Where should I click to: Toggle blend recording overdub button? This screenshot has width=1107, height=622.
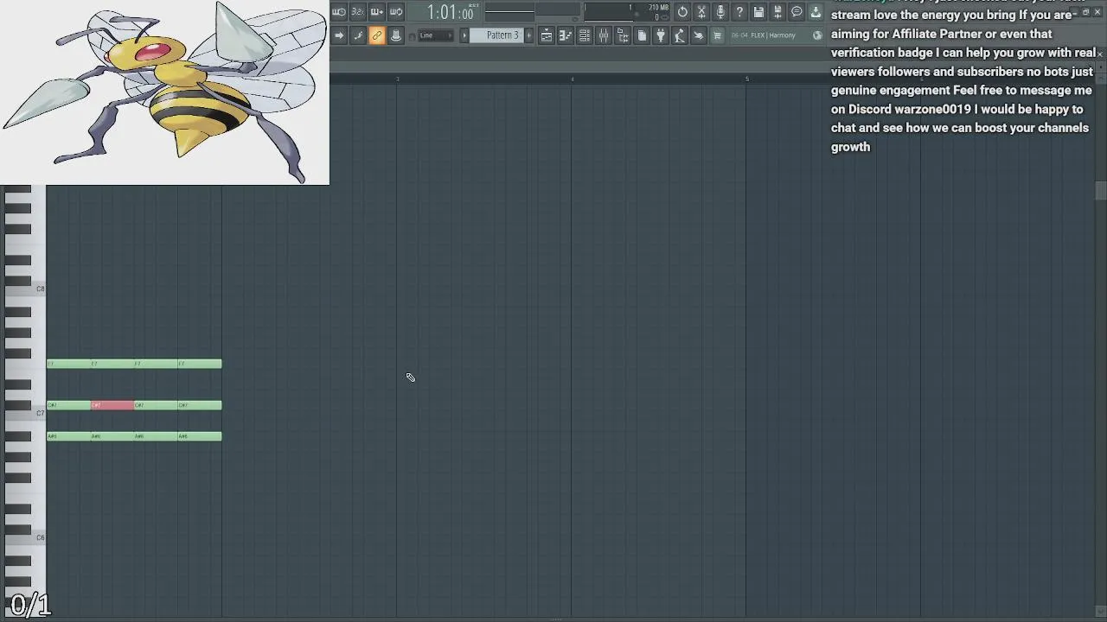[377, 12]
